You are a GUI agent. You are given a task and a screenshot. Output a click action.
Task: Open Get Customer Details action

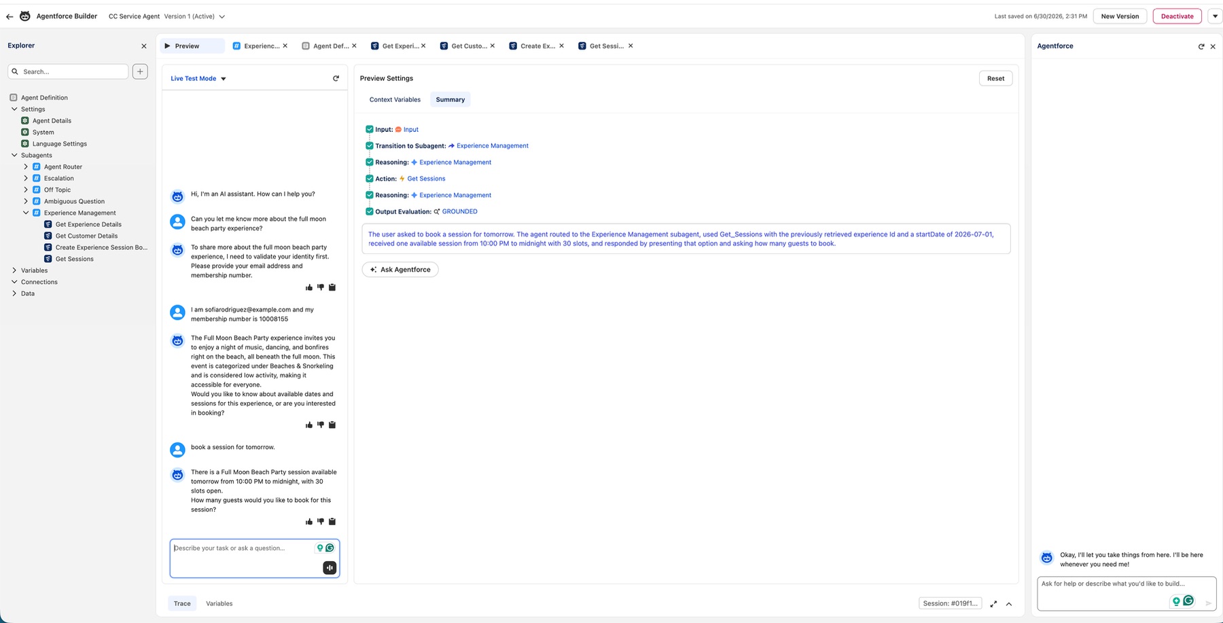[x=86, y=236]
